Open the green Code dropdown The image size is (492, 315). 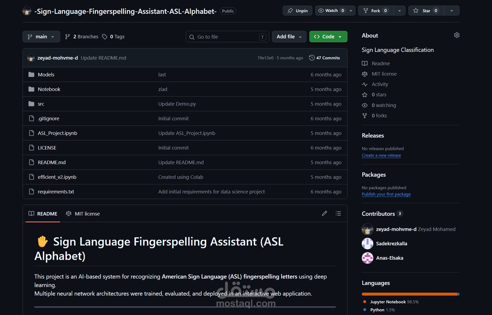[328, 37]
